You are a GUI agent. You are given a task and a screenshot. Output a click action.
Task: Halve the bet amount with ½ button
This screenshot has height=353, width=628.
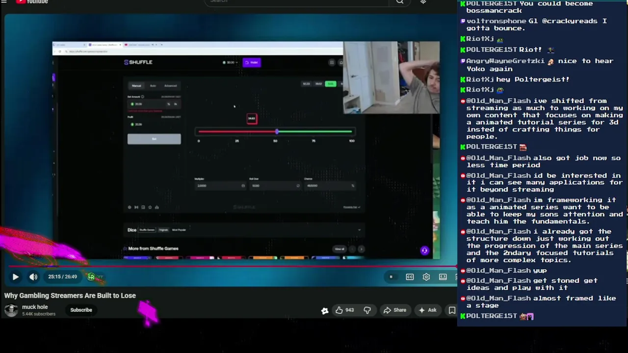169,104
